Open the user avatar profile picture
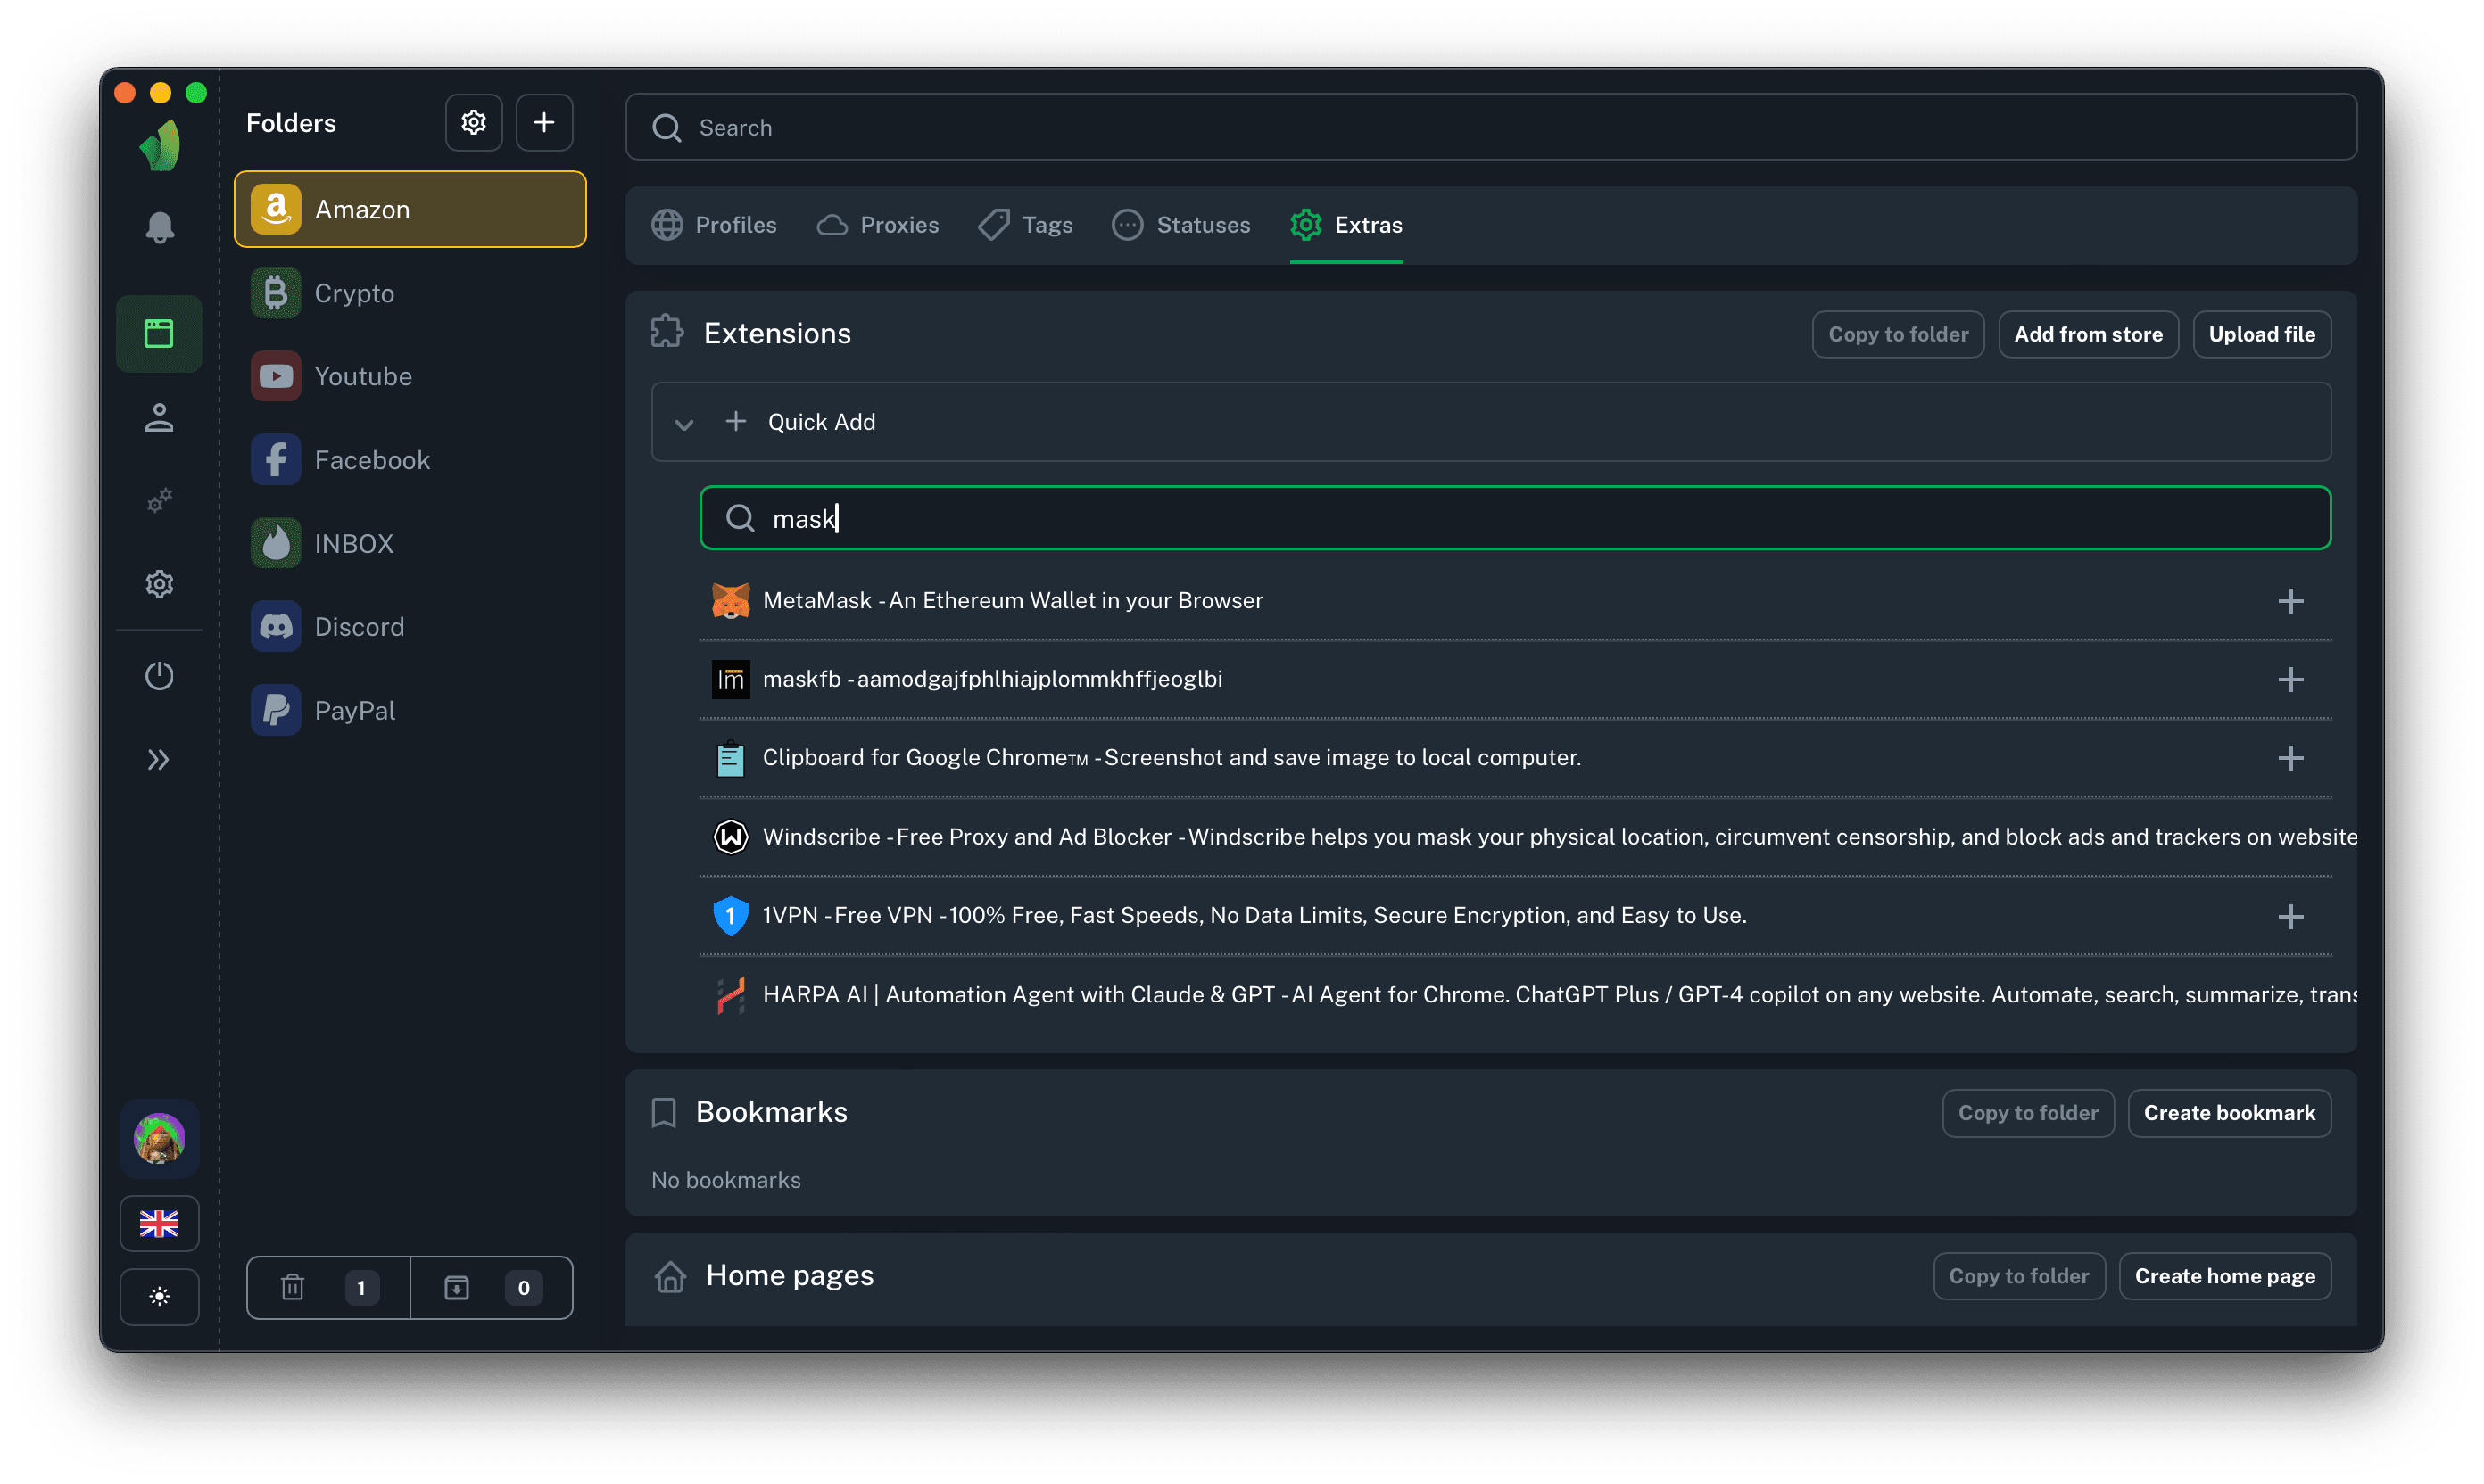This screenshot has width=2484, height=1484. (159, 1138)
